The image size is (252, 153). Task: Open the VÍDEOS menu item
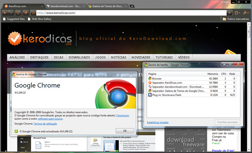pos(184,57)
